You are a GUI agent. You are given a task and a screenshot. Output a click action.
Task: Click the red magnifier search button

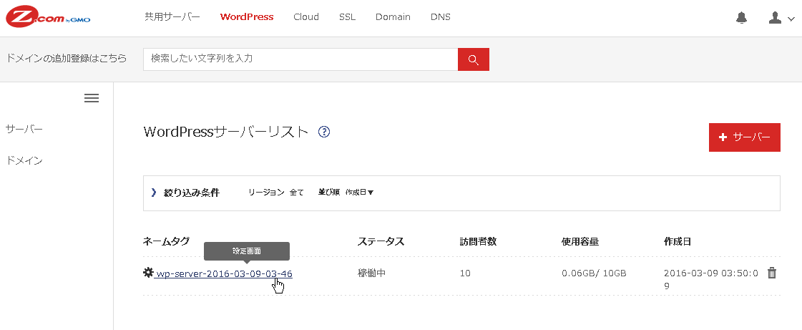click(473, 59)
